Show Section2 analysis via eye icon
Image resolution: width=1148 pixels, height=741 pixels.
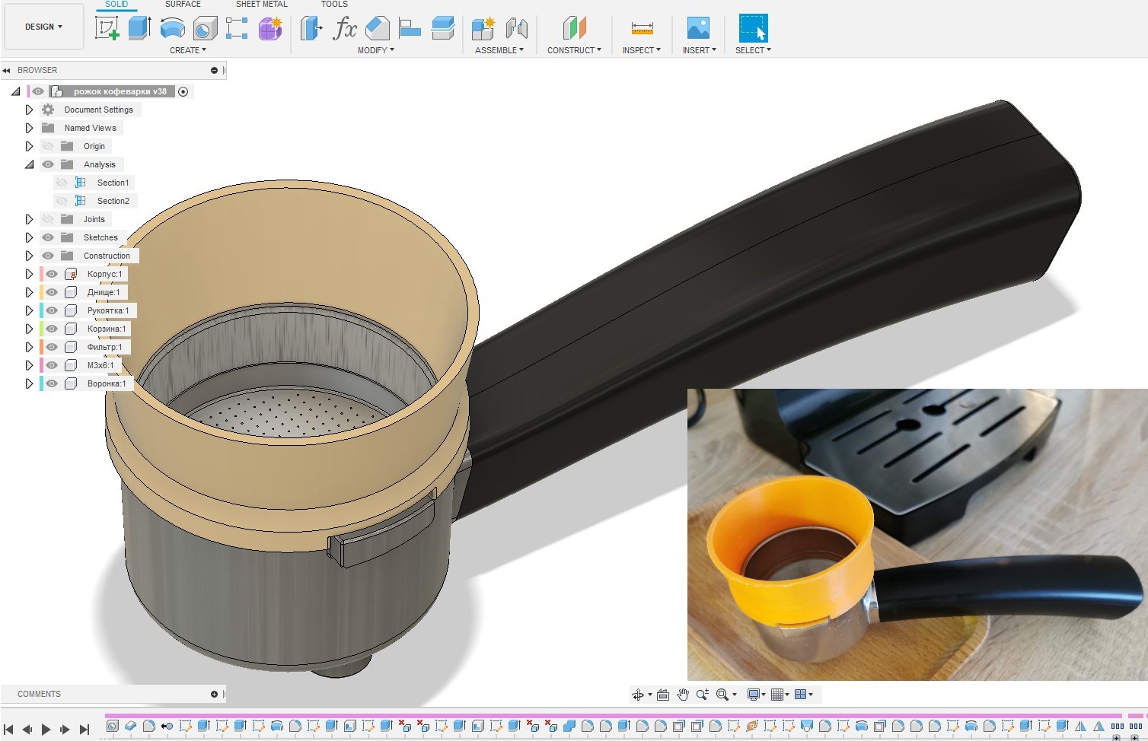[62, 201]
